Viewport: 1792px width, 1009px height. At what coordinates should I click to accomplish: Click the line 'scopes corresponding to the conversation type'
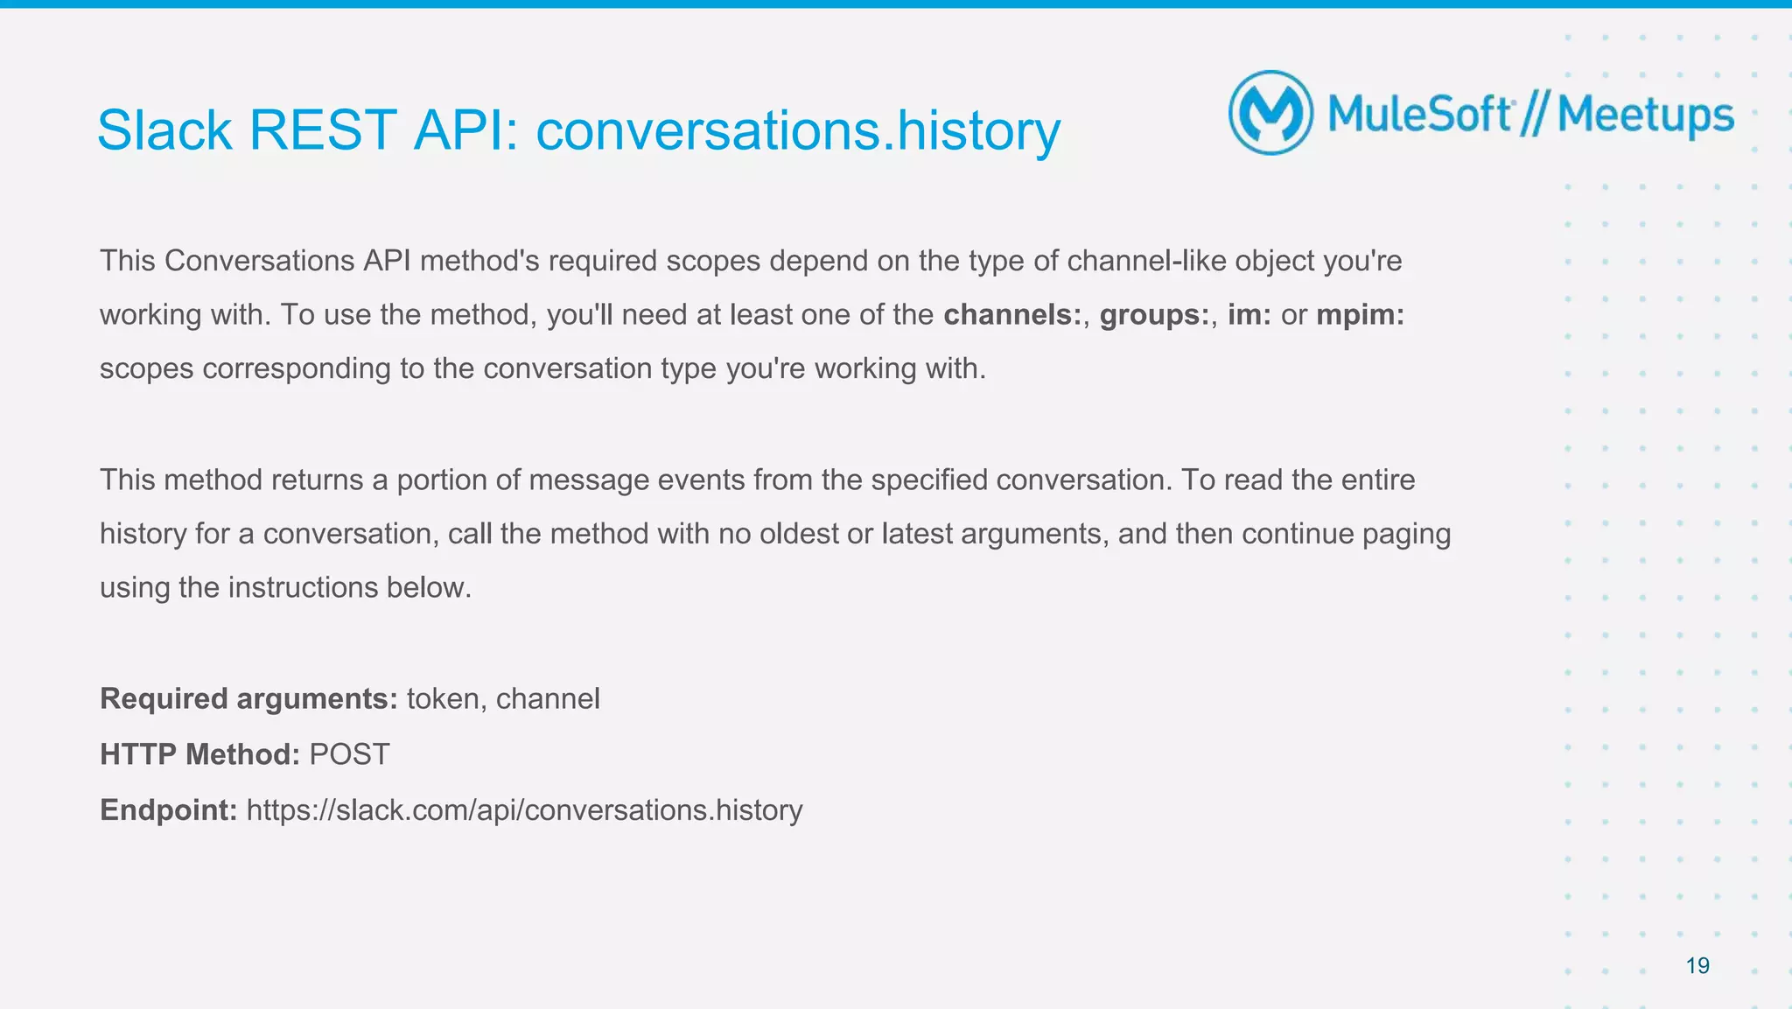[543, 369]
